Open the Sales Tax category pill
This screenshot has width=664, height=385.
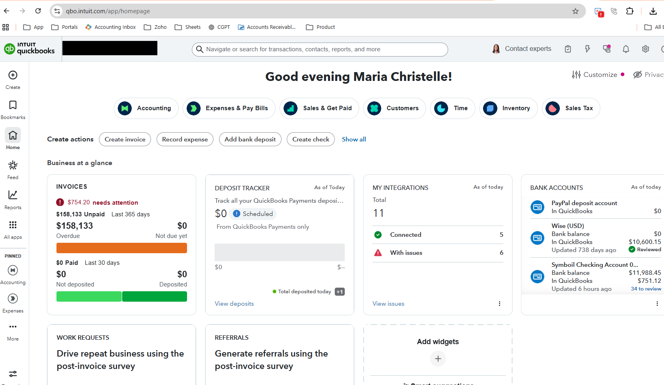pyautogui.click(x=571, y=108)
